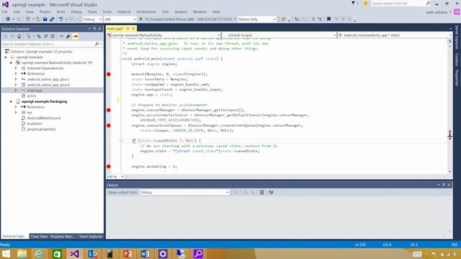
Task: Open Internet Explorer from the taskbar
Action: 39,254
